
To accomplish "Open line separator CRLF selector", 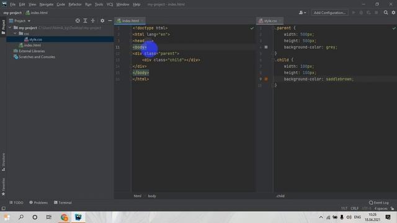I will pos(354,208).
